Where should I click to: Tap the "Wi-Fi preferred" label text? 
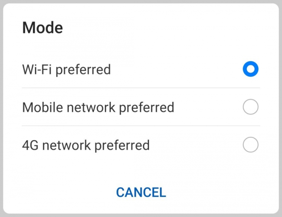(66, 69)
